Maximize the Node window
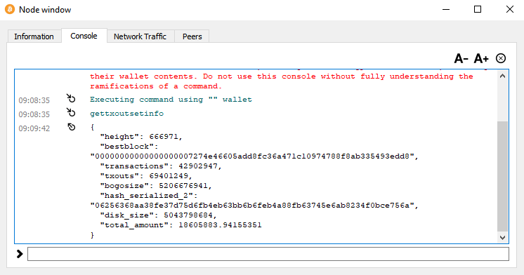524x275 pixels. click(478, 9)
